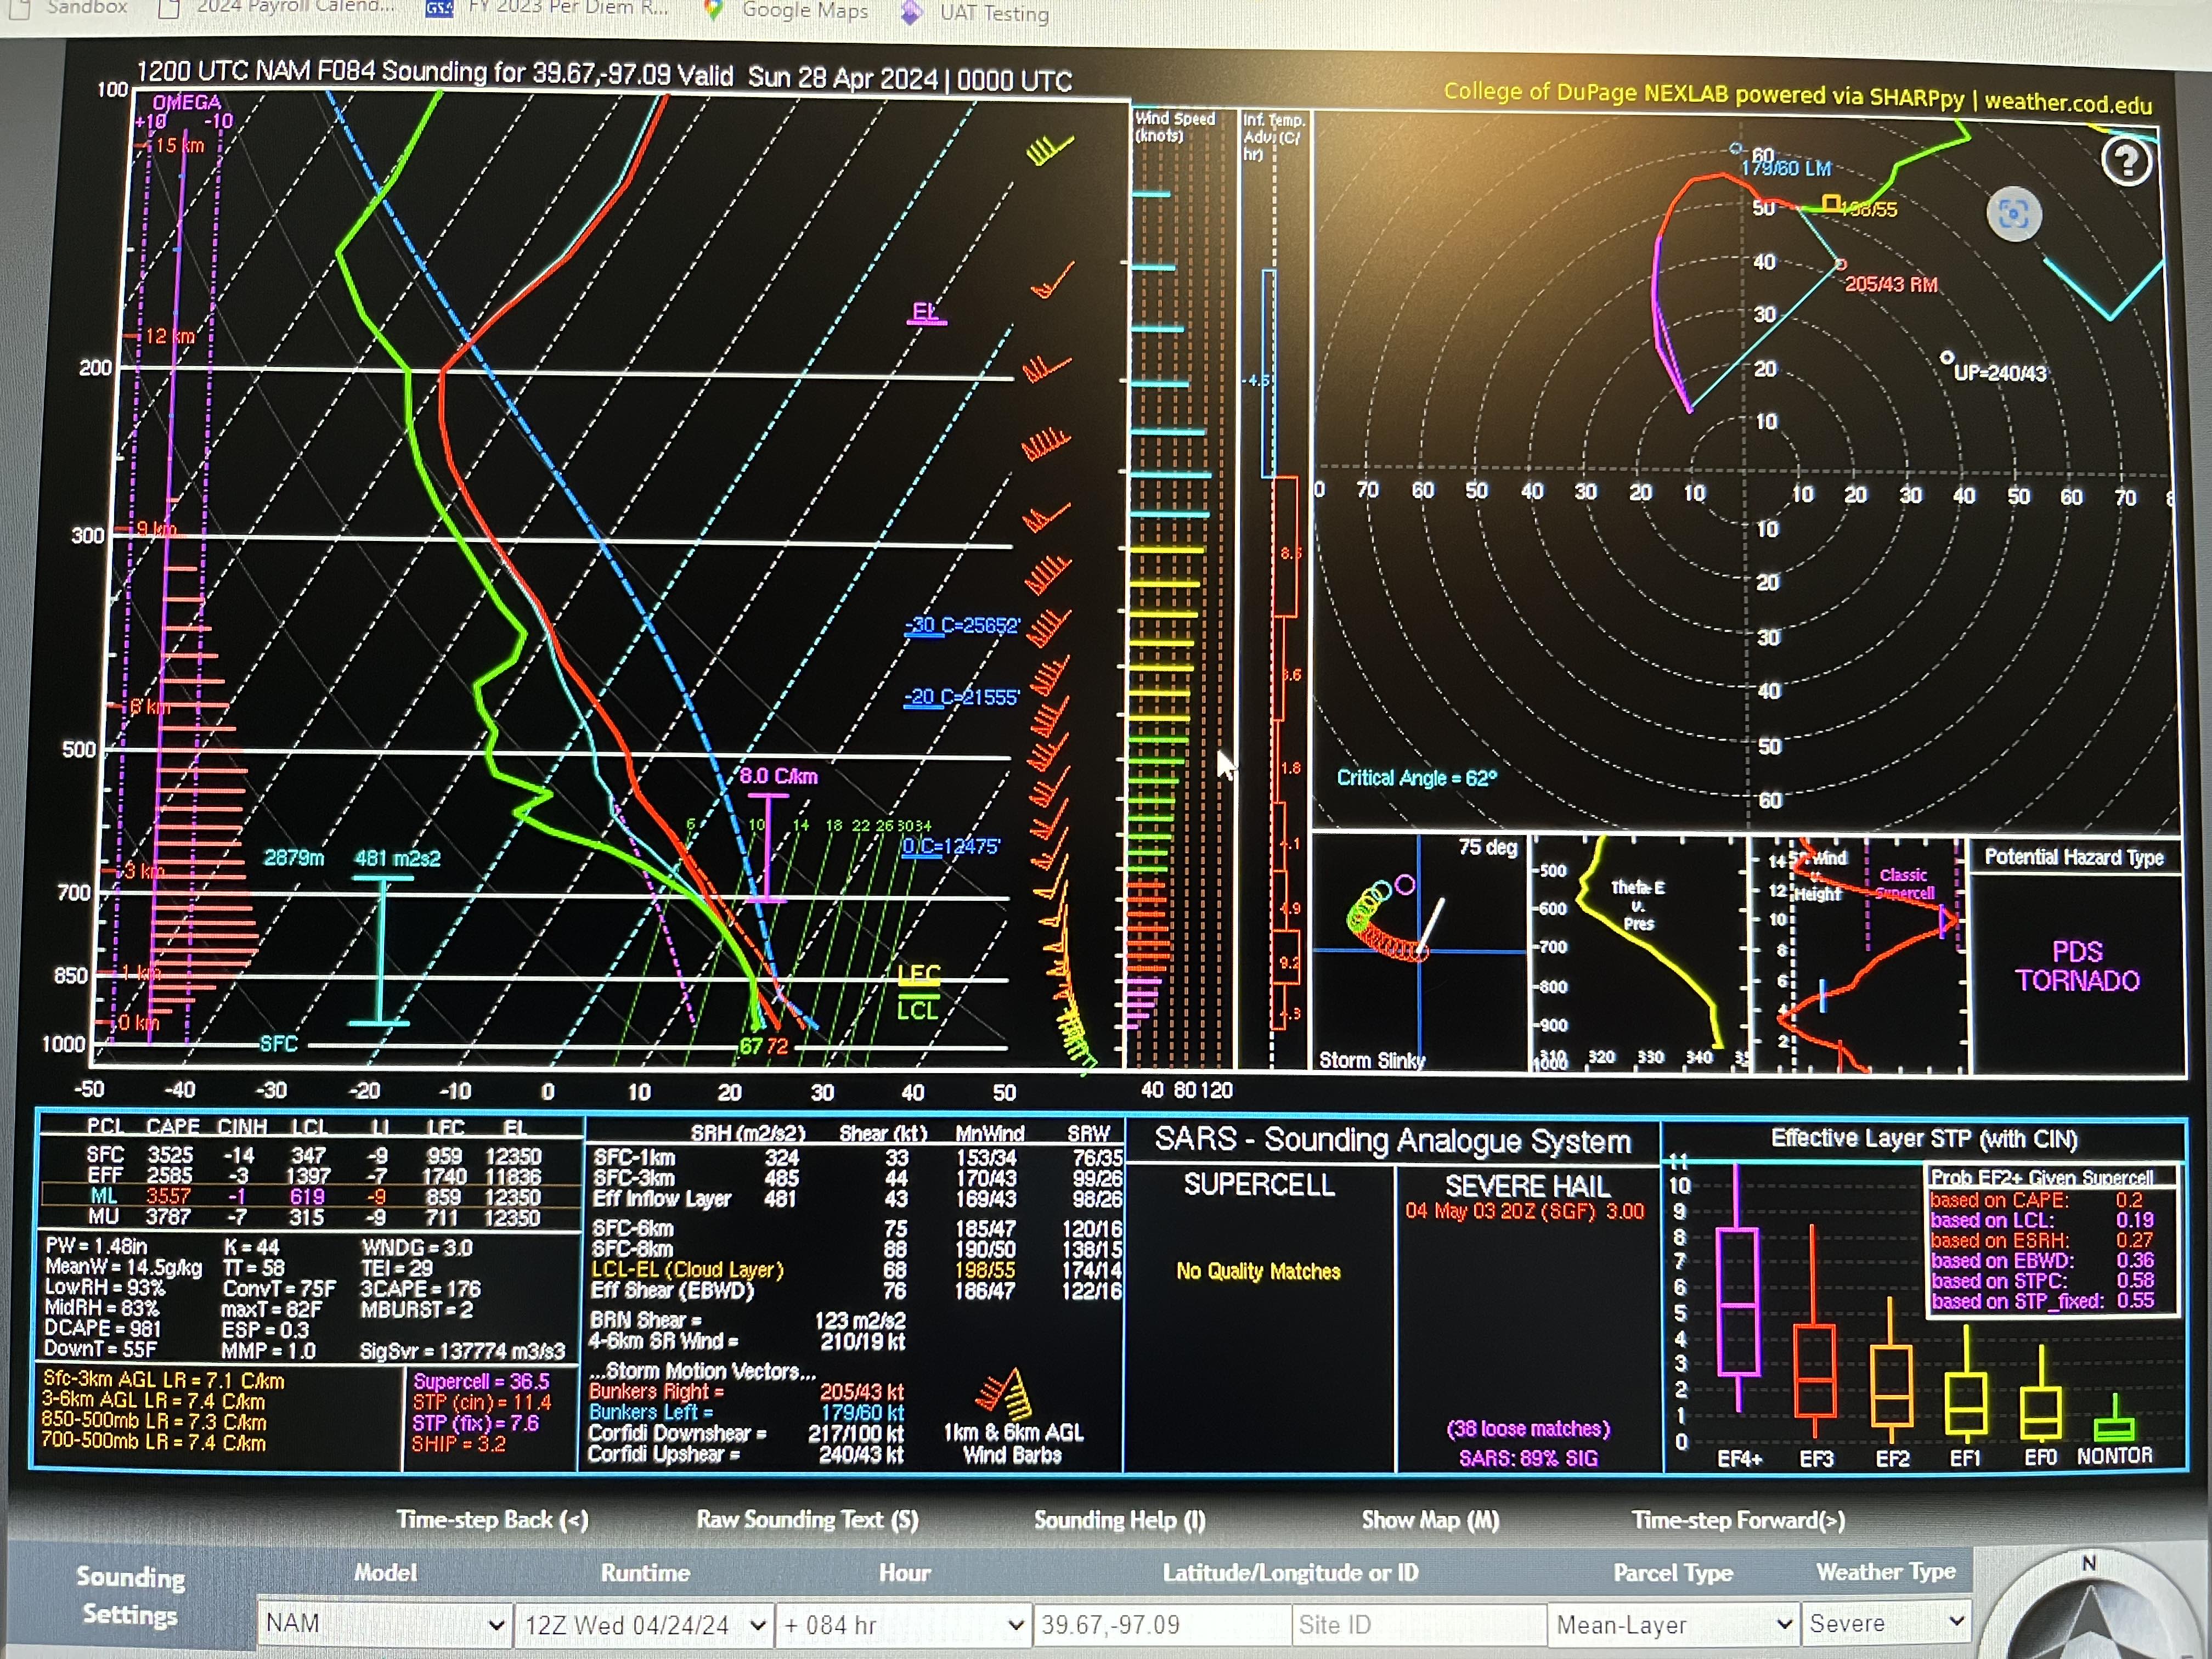Screen dimensions: 2212x1659
Task: Click the help question mark icon
Action: coord(2127,161)
